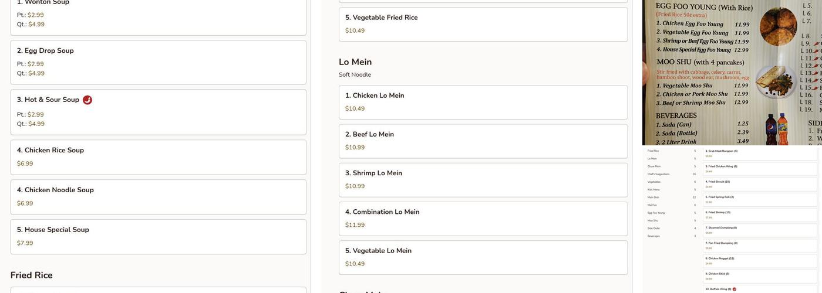The height and width of the screenshot is (293, 822).
Task: Click spicy icon beside Buffalo Wing item
Action: click(735, 289)
